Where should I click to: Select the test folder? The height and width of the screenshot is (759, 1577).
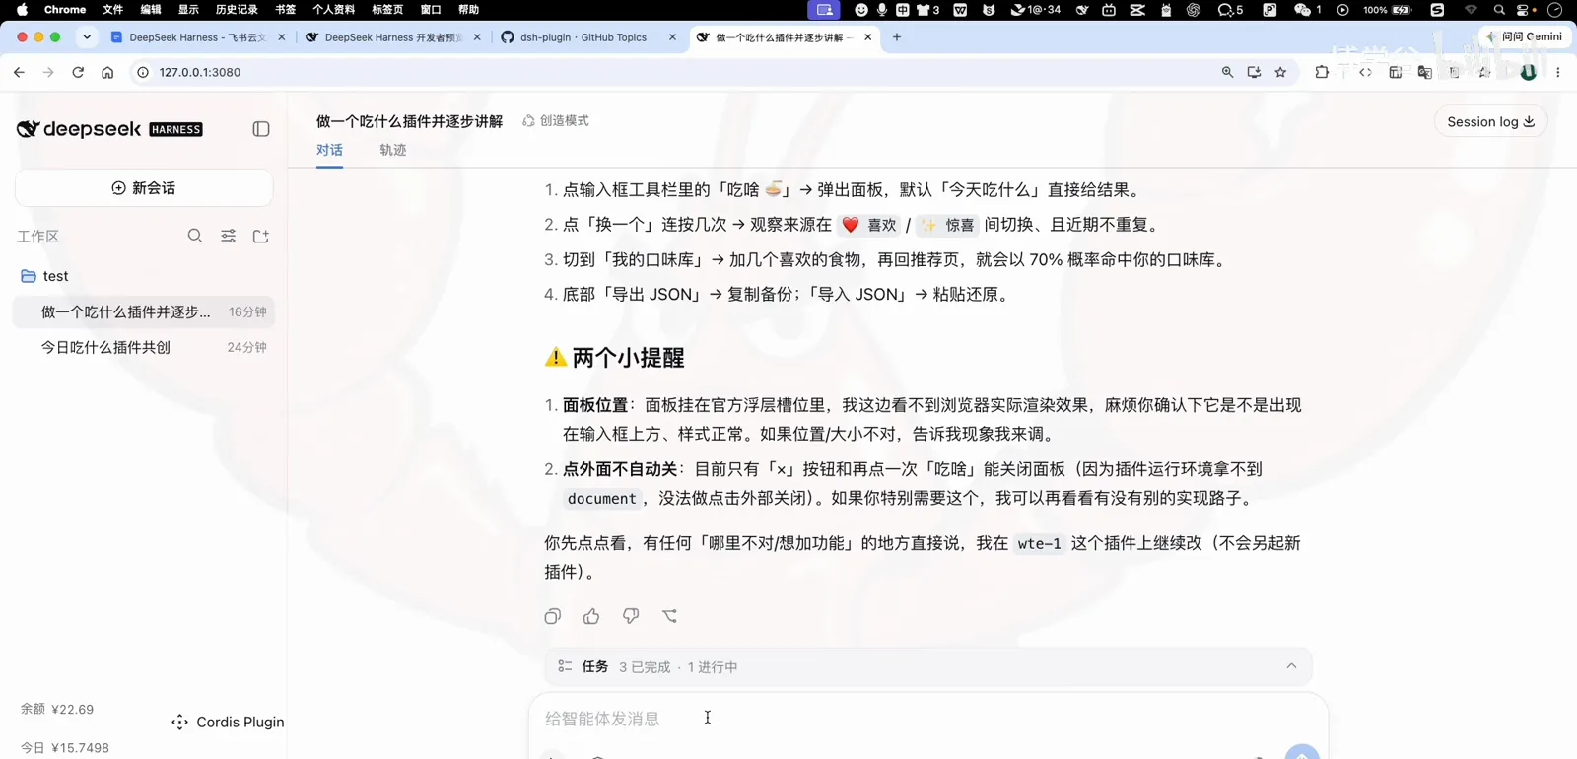coord(144,276)
